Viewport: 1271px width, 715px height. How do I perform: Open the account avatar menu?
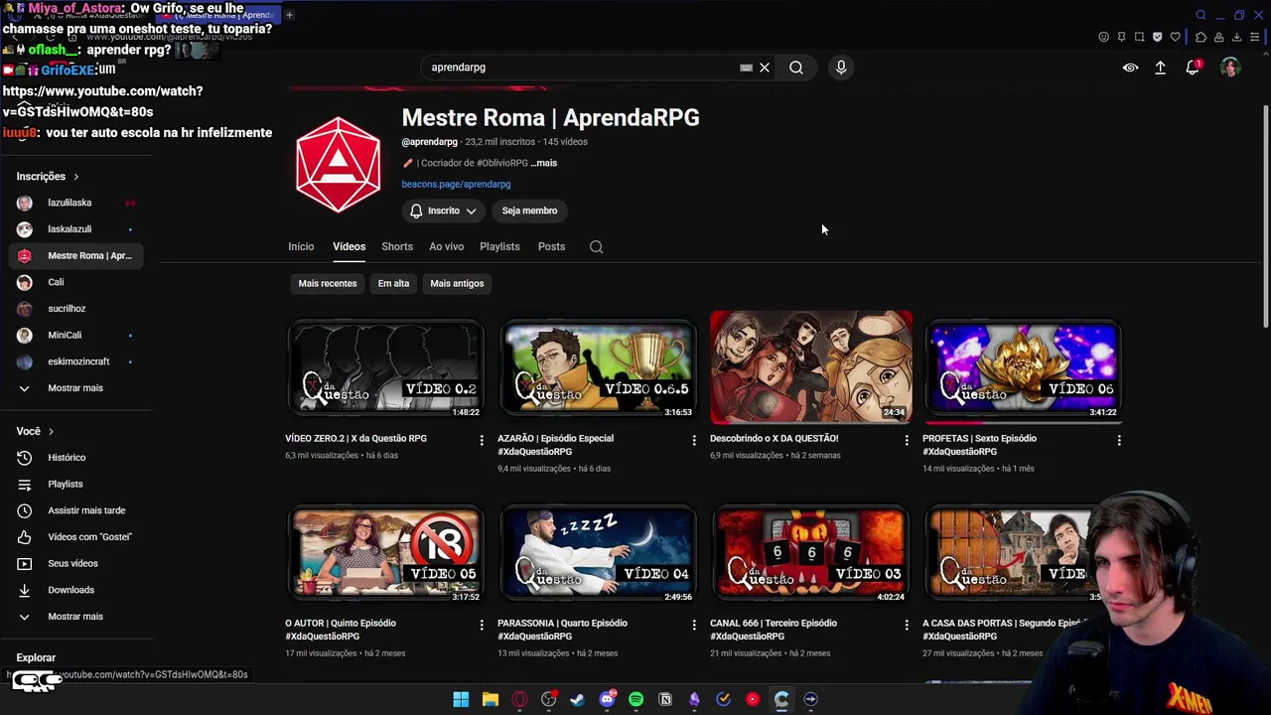click(x=1230, y=68)
